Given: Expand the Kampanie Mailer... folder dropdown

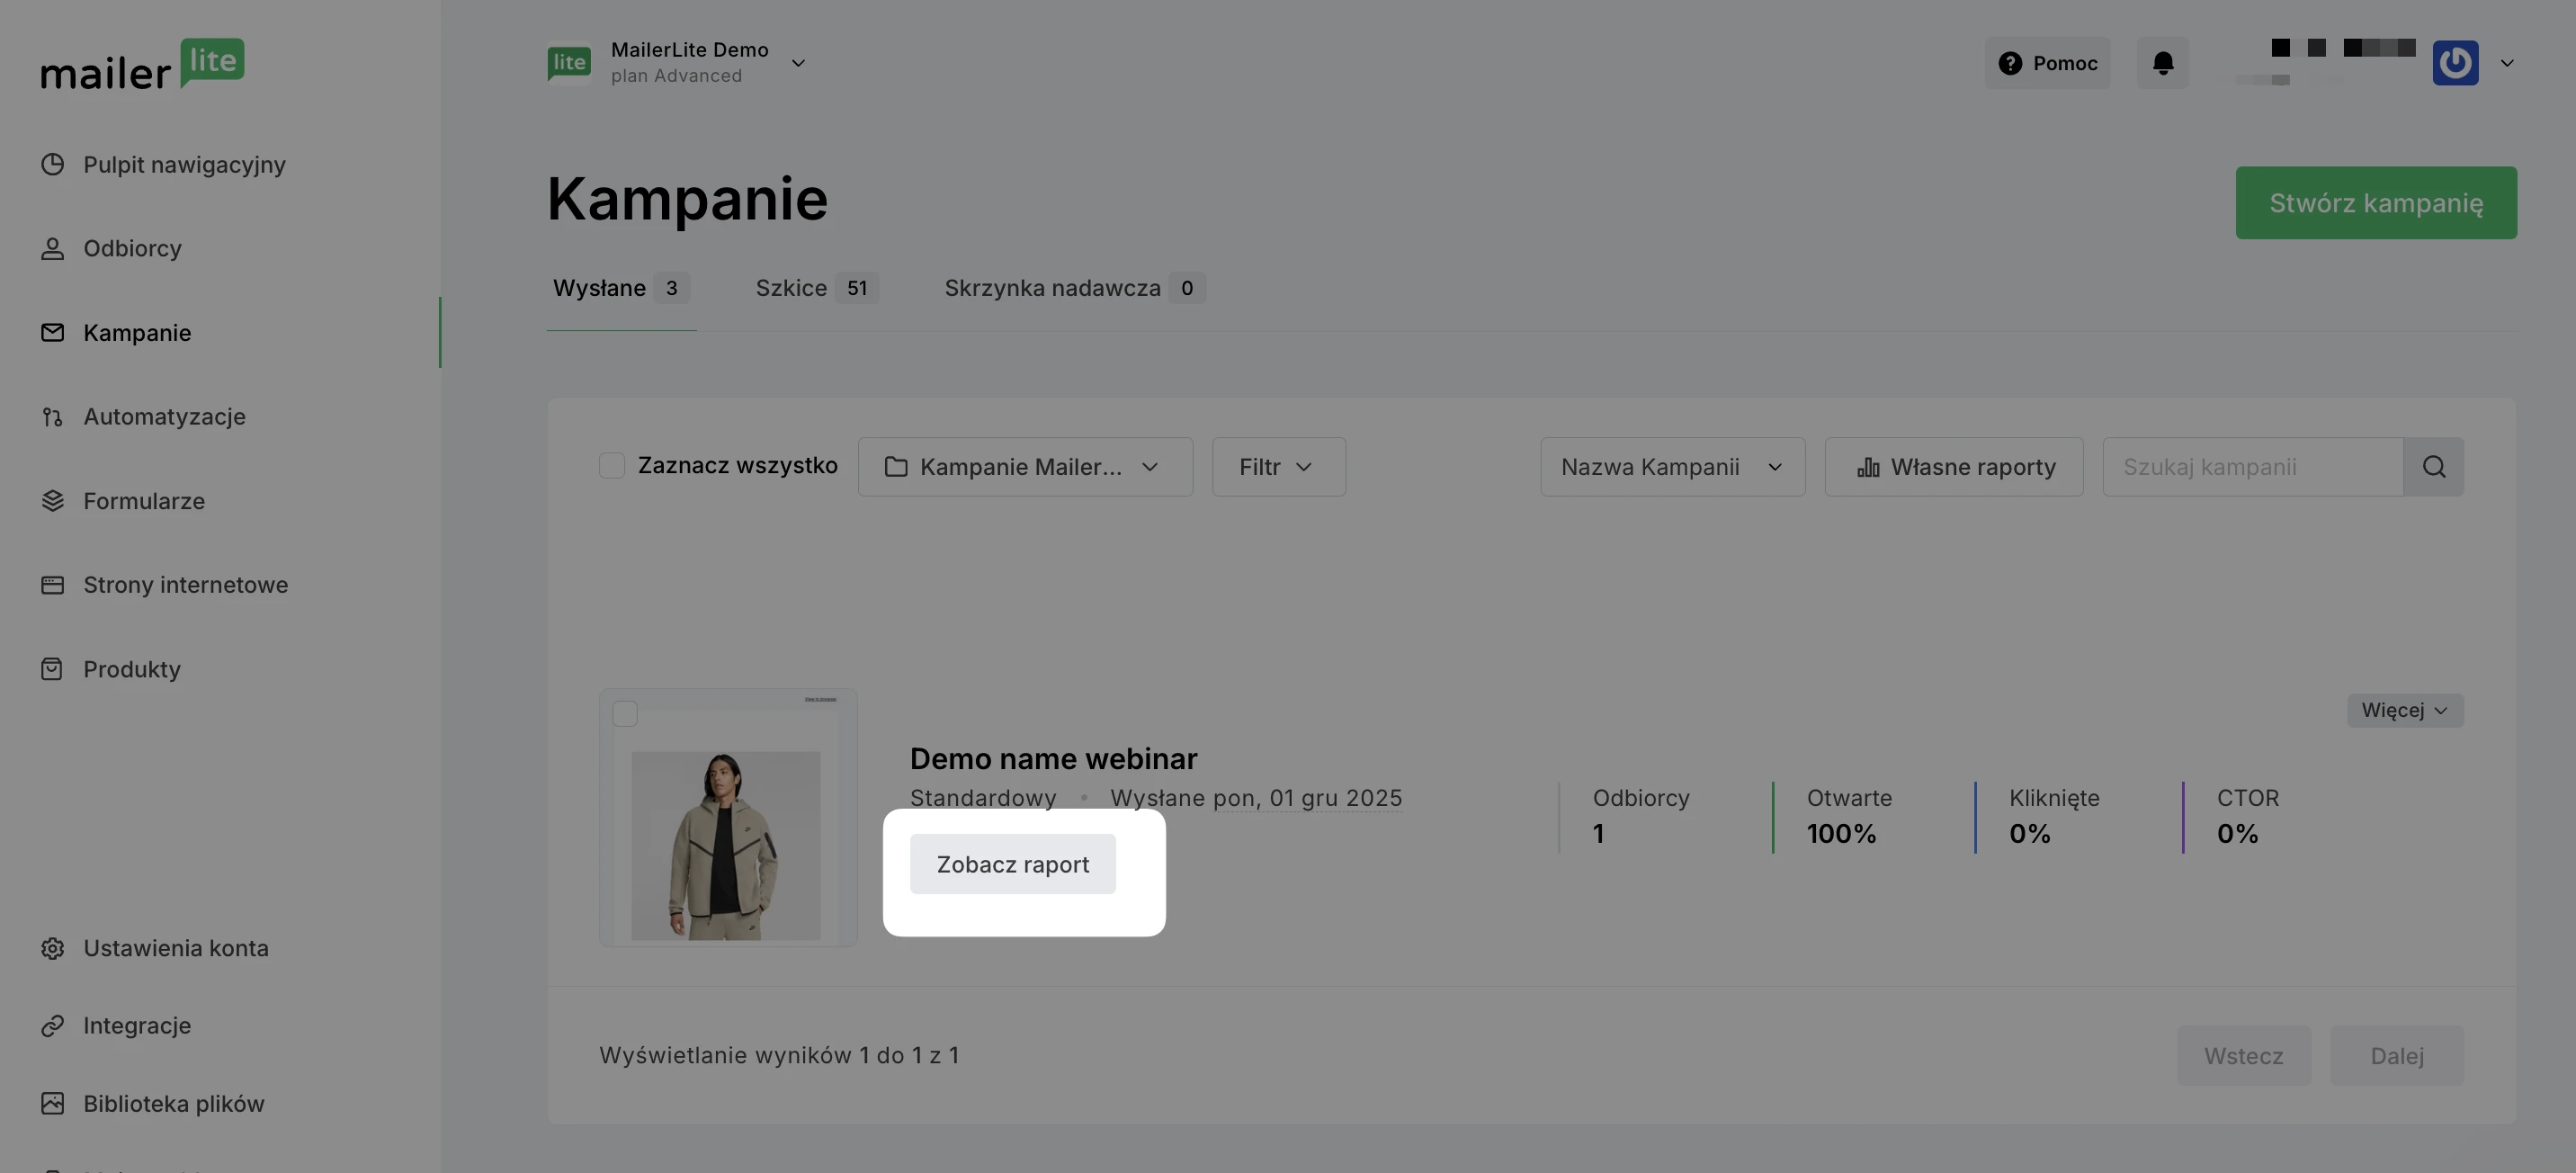Looking at the screenshot, I should (1024, 467).
